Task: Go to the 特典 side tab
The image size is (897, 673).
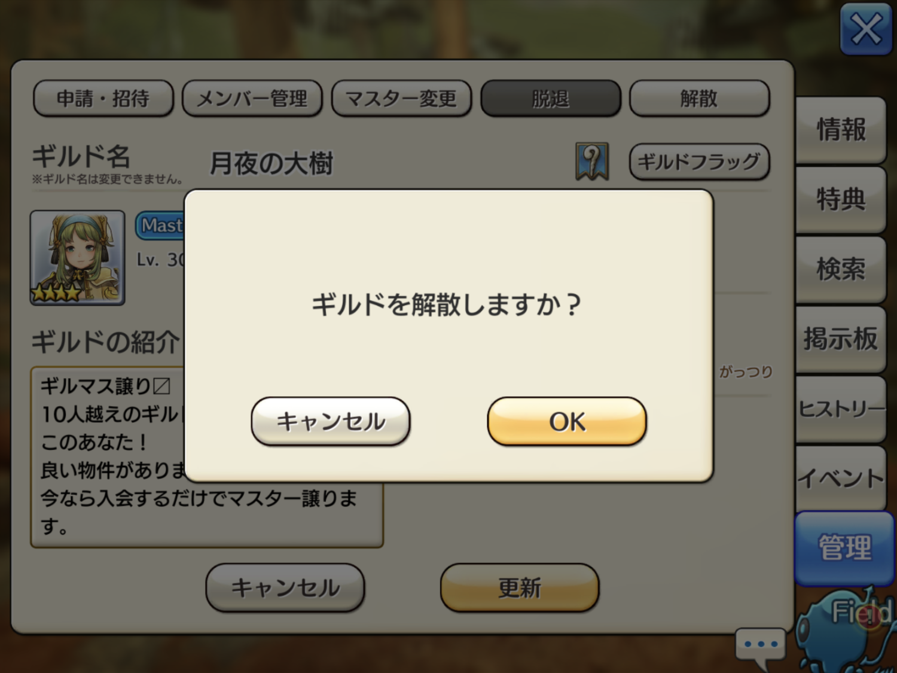Action: (x=841, y=199)
